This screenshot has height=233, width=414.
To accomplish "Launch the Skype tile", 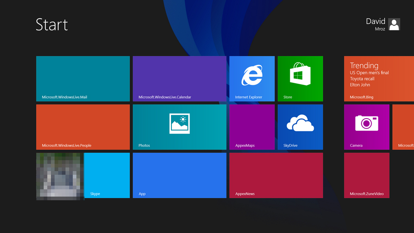I will [x=107, y=176].
